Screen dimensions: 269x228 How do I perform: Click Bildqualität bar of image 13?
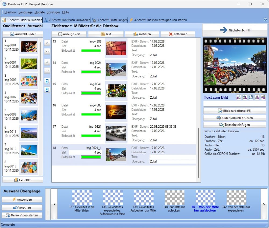91,51
